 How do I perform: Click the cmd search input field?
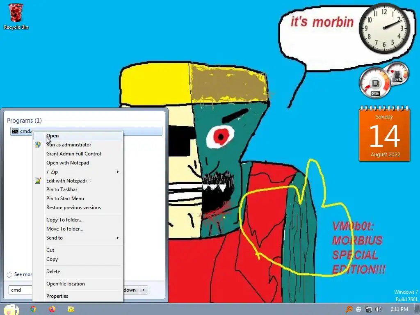pyautogui.click(x=21, y=290)
